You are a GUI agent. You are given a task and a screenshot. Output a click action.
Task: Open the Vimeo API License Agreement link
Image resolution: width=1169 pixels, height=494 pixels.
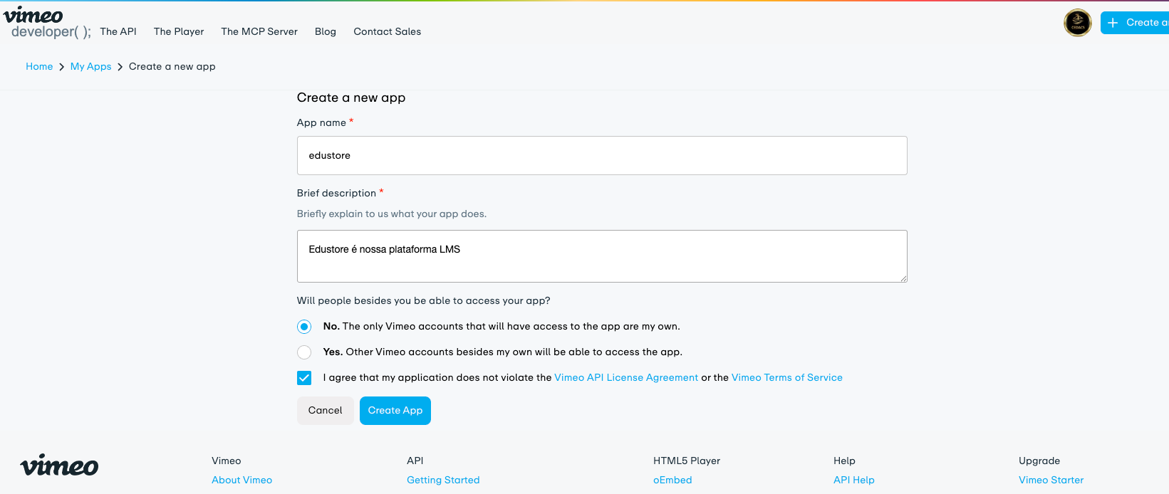pos(626,378)
